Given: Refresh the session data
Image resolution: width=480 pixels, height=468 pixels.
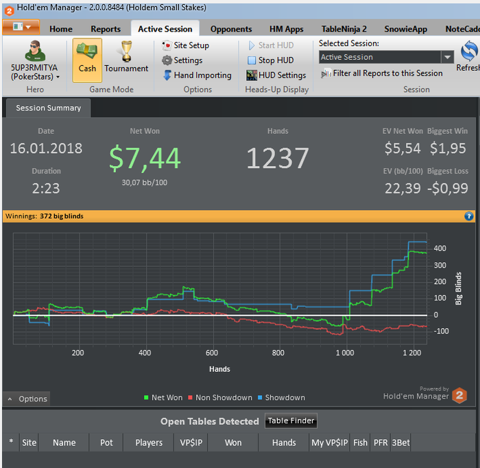Looking at the screenshot, I should tap(469, 56).
